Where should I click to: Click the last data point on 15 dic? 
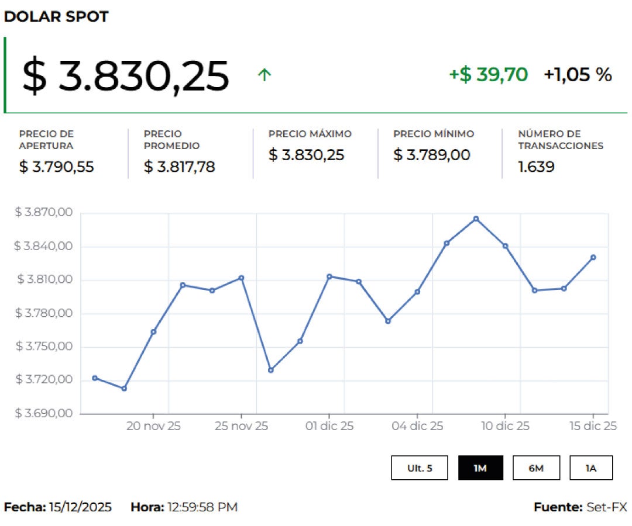click(593, 257)
